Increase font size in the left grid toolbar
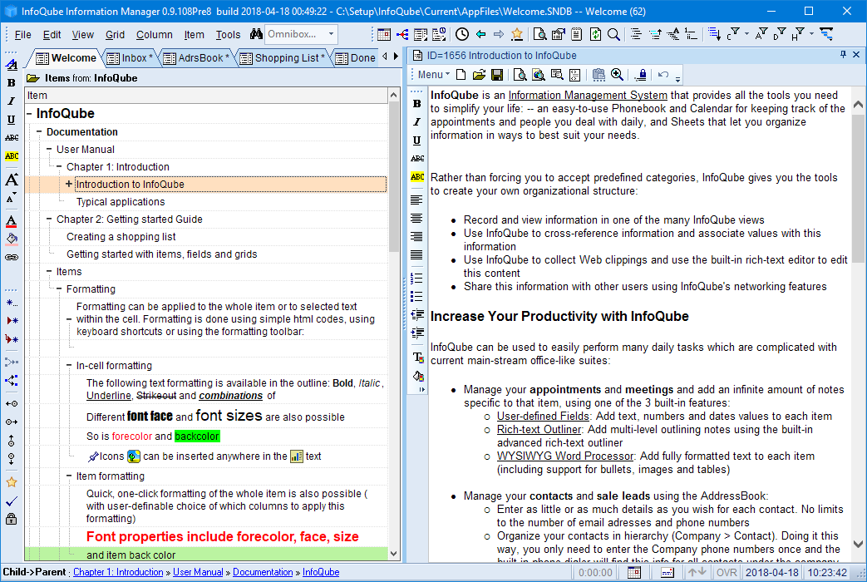This screenshot has width=867, height=582. tap(12, 180)
